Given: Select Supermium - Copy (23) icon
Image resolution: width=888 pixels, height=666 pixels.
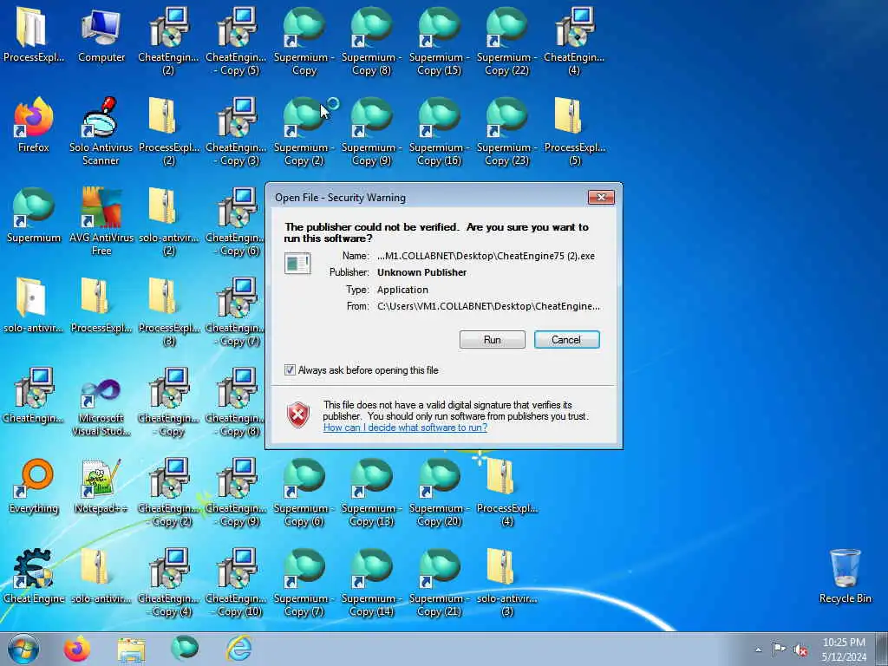Looking at the screenshot, I should point(506,132).
